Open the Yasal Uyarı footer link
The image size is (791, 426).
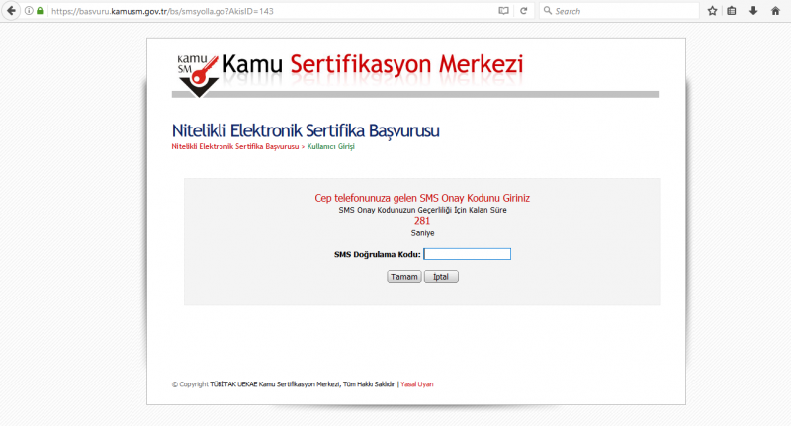(417, 384)
